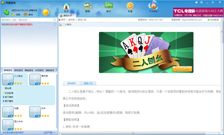
Task: Click the 二人刨幺 poker banner image
Action: [146, 52]
